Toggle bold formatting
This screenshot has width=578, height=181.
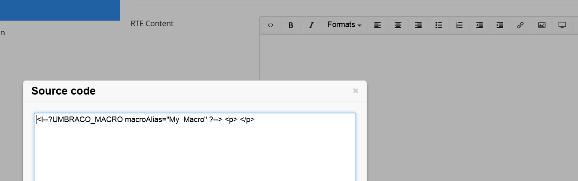coord(291,25)
